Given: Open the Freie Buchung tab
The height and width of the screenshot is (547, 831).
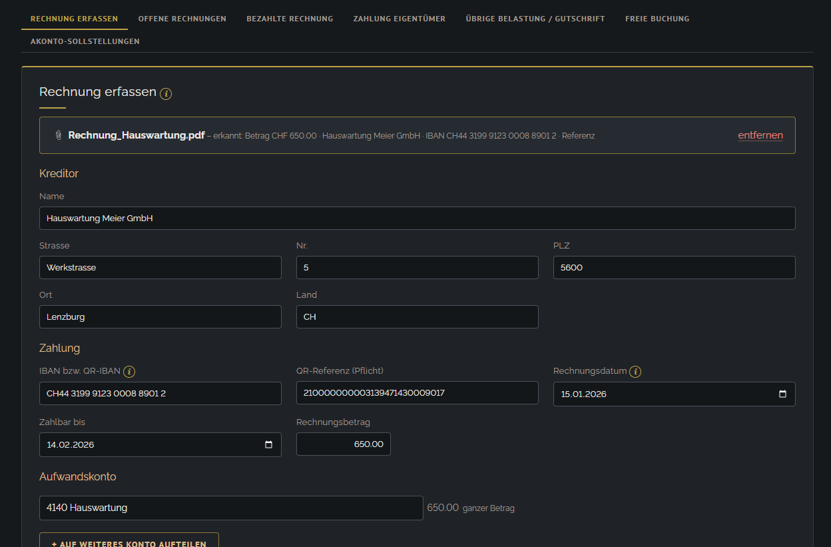Looking at the screenshot, I should click(x=657, y=19).
